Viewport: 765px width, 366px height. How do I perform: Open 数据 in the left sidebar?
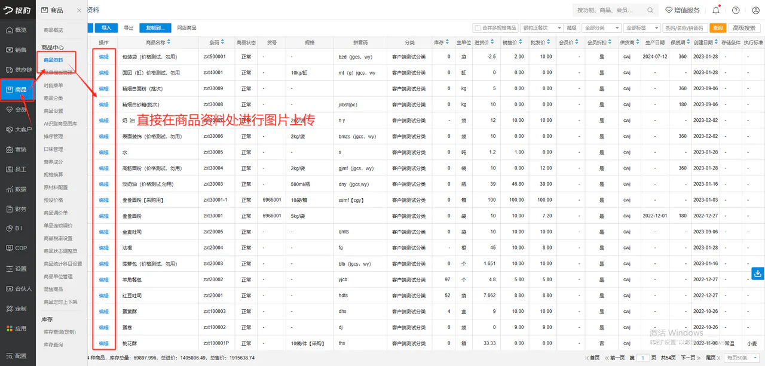tap(17, 189)
